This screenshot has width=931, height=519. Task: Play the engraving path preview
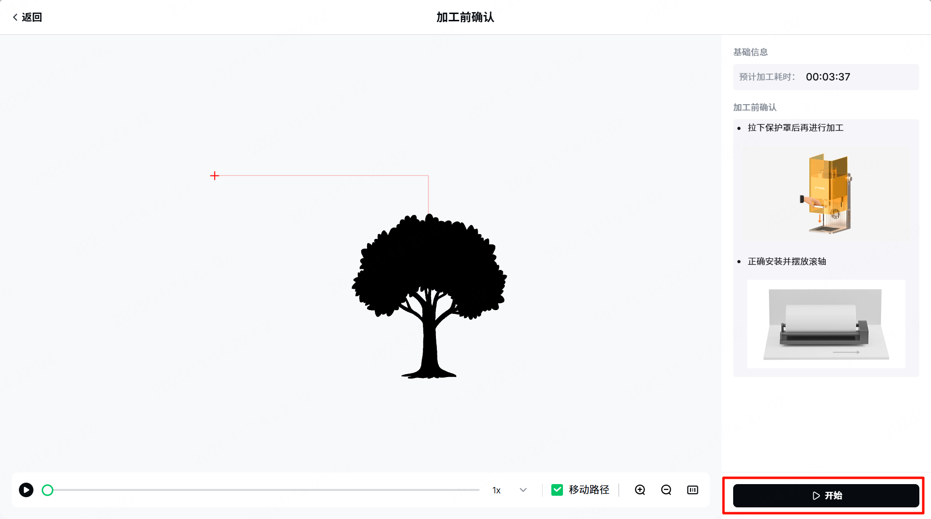(x=26, y=490)
